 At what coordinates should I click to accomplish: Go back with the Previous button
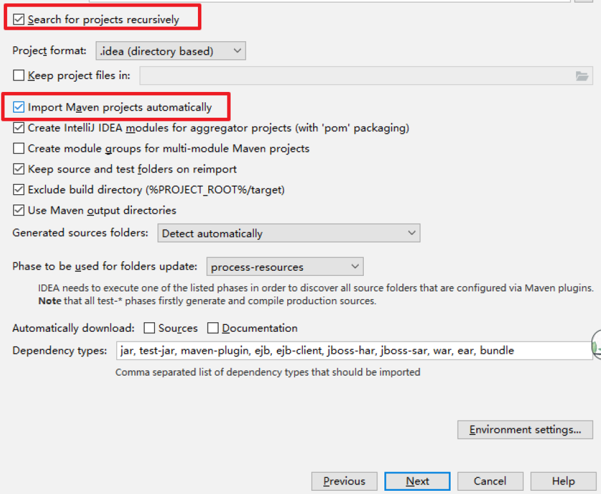point(344,481)
